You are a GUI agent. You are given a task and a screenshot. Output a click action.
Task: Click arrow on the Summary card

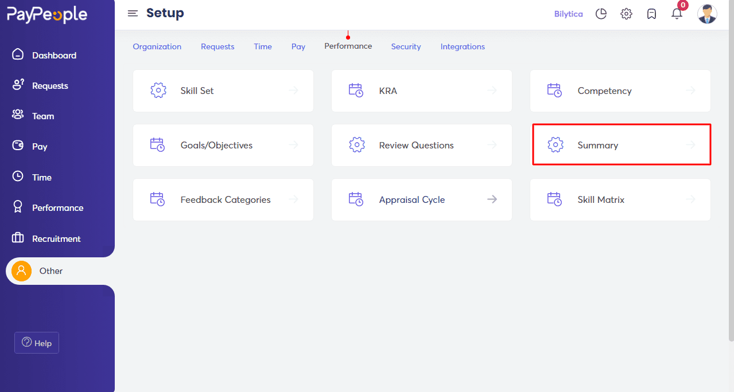pos(691,145)
